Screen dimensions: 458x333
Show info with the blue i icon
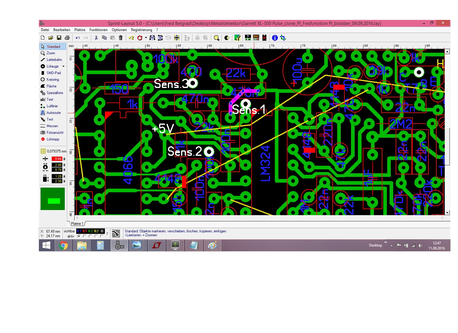[x=275, y=38]
